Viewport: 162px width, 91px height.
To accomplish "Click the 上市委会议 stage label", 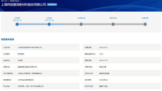I will pos(81,18).
